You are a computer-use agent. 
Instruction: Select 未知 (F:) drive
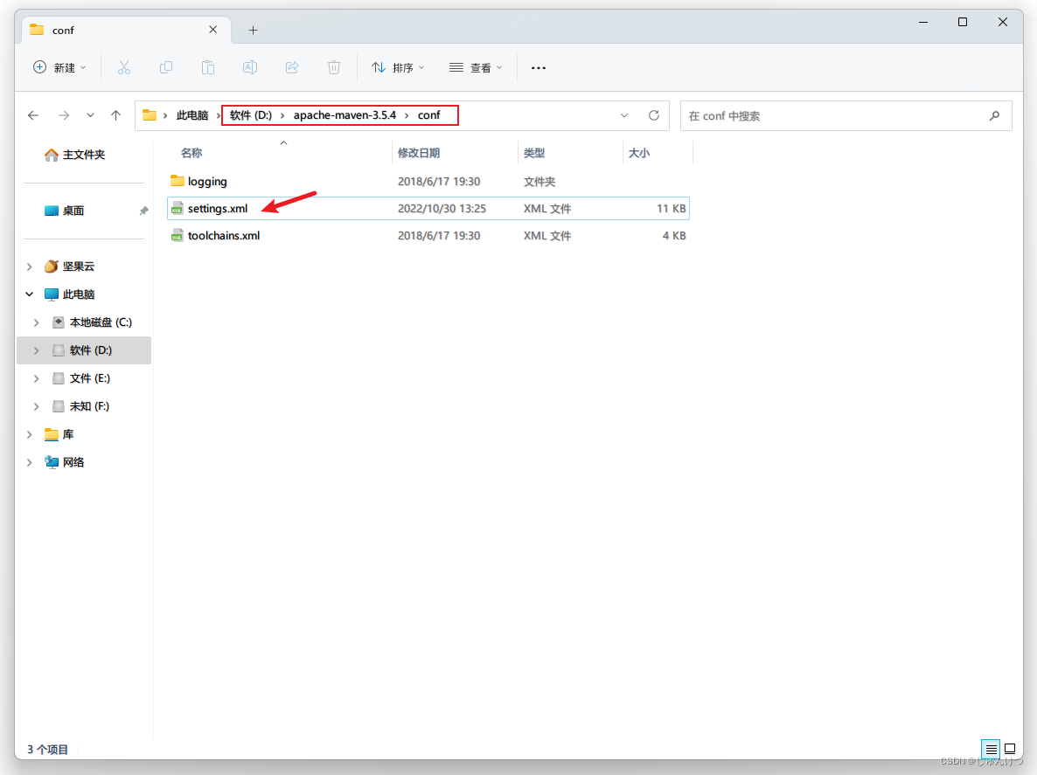(x=89, y=406)
